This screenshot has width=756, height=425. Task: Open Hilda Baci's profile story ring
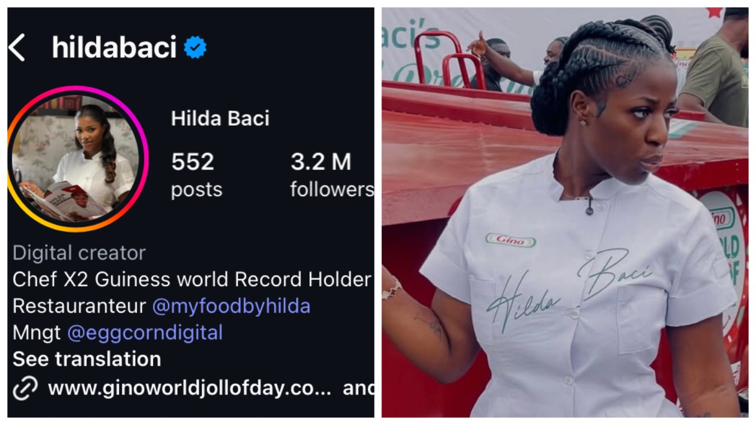click(x=77, y=159)
